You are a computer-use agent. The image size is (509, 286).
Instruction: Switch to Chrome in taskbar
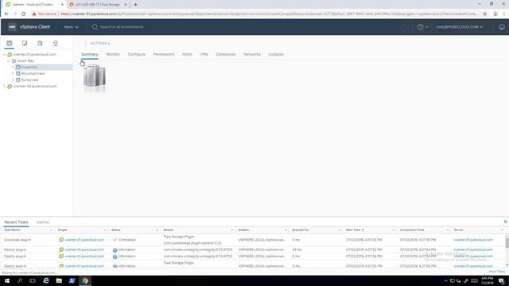85,280
